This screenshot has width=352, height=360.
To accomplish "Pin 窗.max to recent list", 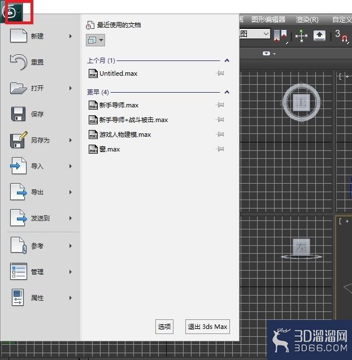I will pyautogui.click(x=220, y=149).
